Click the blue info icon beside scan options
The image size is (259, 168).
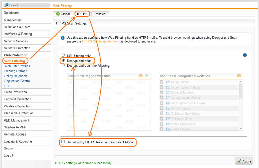pos(245,55)
